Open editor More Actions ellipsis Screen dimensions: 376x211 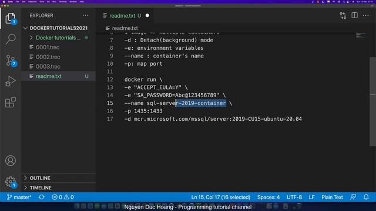365,16
